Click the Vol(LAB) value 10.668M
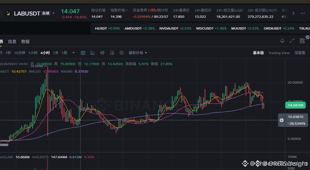Image resolution: width=310 pixels, height=170 pixels. click(23, 157)
